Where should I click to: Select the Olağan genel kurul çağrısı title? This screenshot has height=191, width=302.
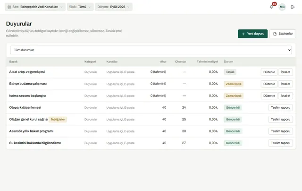tap(28, 119)
